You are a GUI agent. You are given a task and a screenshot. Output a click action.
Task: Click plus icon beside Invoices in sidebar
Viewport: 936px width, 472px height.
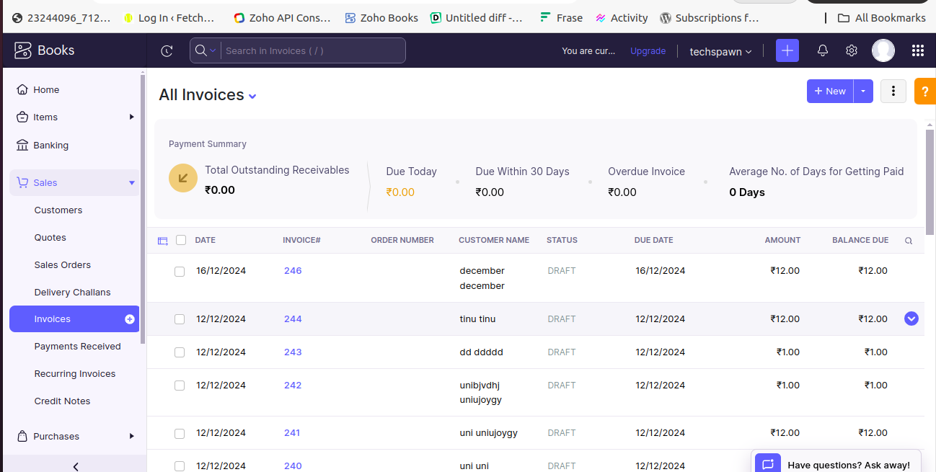click(130, 319)
